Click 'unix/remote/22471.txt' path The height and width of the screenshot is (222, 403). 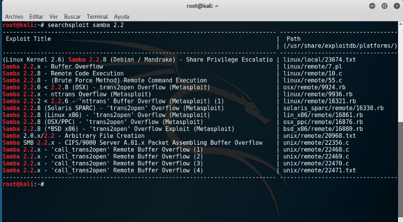[320, 170]
